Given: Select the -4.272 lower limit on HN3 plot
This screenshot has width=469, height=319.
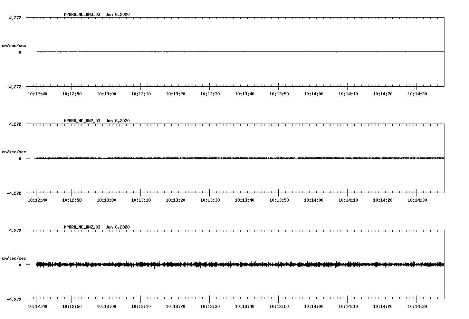Looking at the screenshot, I should [x=14, y=87].
